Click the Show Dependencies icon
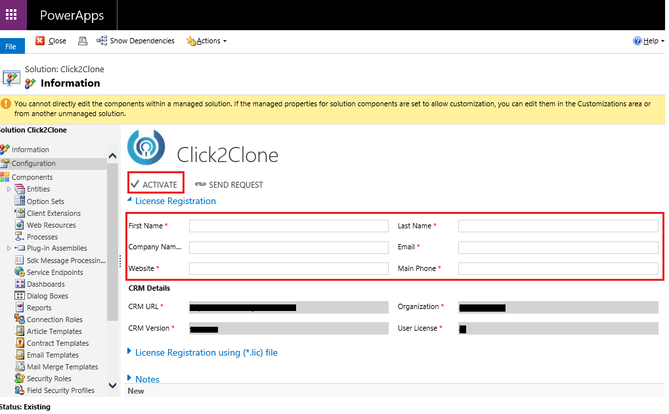 pyautogui.click(x=102, y=41)
